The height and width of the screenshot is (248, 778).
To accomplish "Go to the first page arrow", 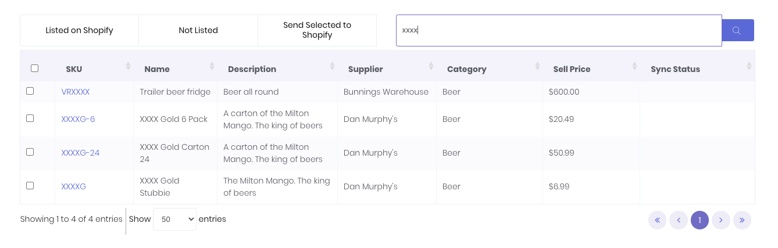I will tap(657, 220).
